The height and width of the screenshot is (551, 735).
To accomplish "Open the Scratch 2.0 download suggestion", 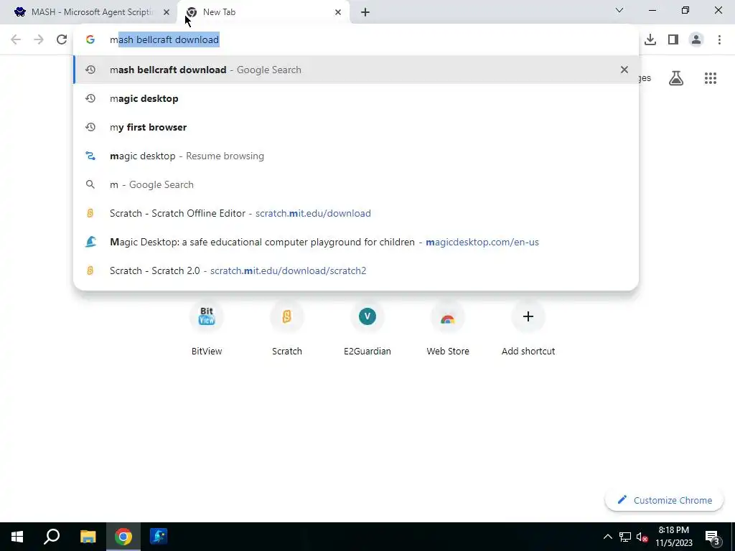I will pyautogui.click(x=356, y=270).
